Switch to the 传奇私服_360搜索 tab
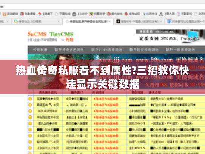Image resolution: width=205 pixels, height=154 pixels. pos(37,21)
